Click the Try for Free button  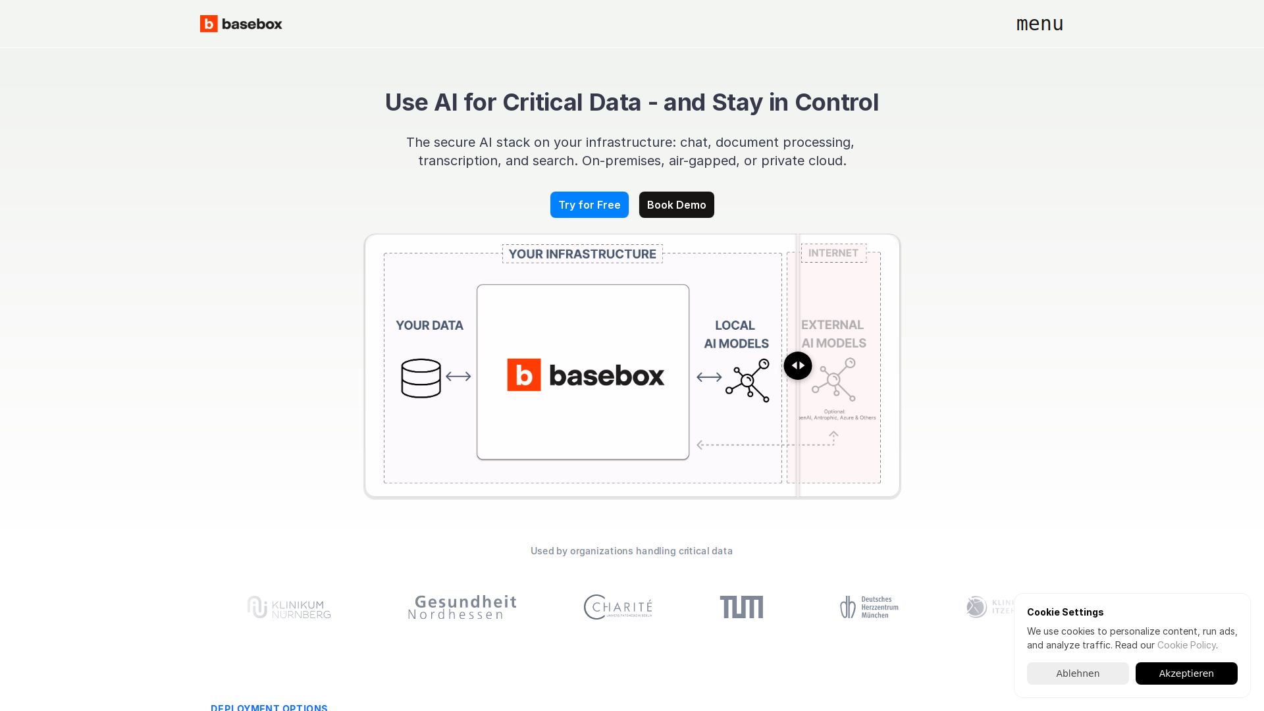[x=589, y=205]
